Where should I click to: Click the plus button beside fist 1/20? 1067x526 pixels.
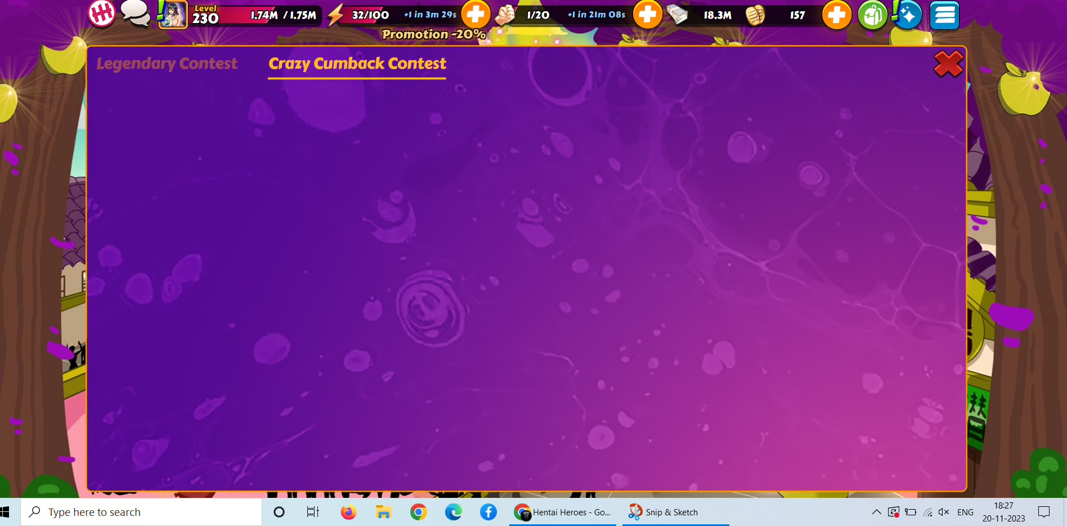click(x=647, y=14)
